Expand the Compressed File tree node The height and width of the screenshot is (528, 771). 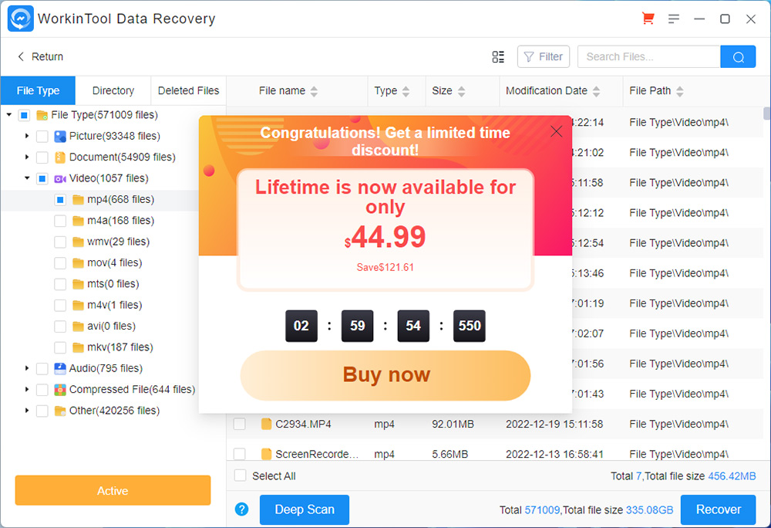[x=27, y=389]
